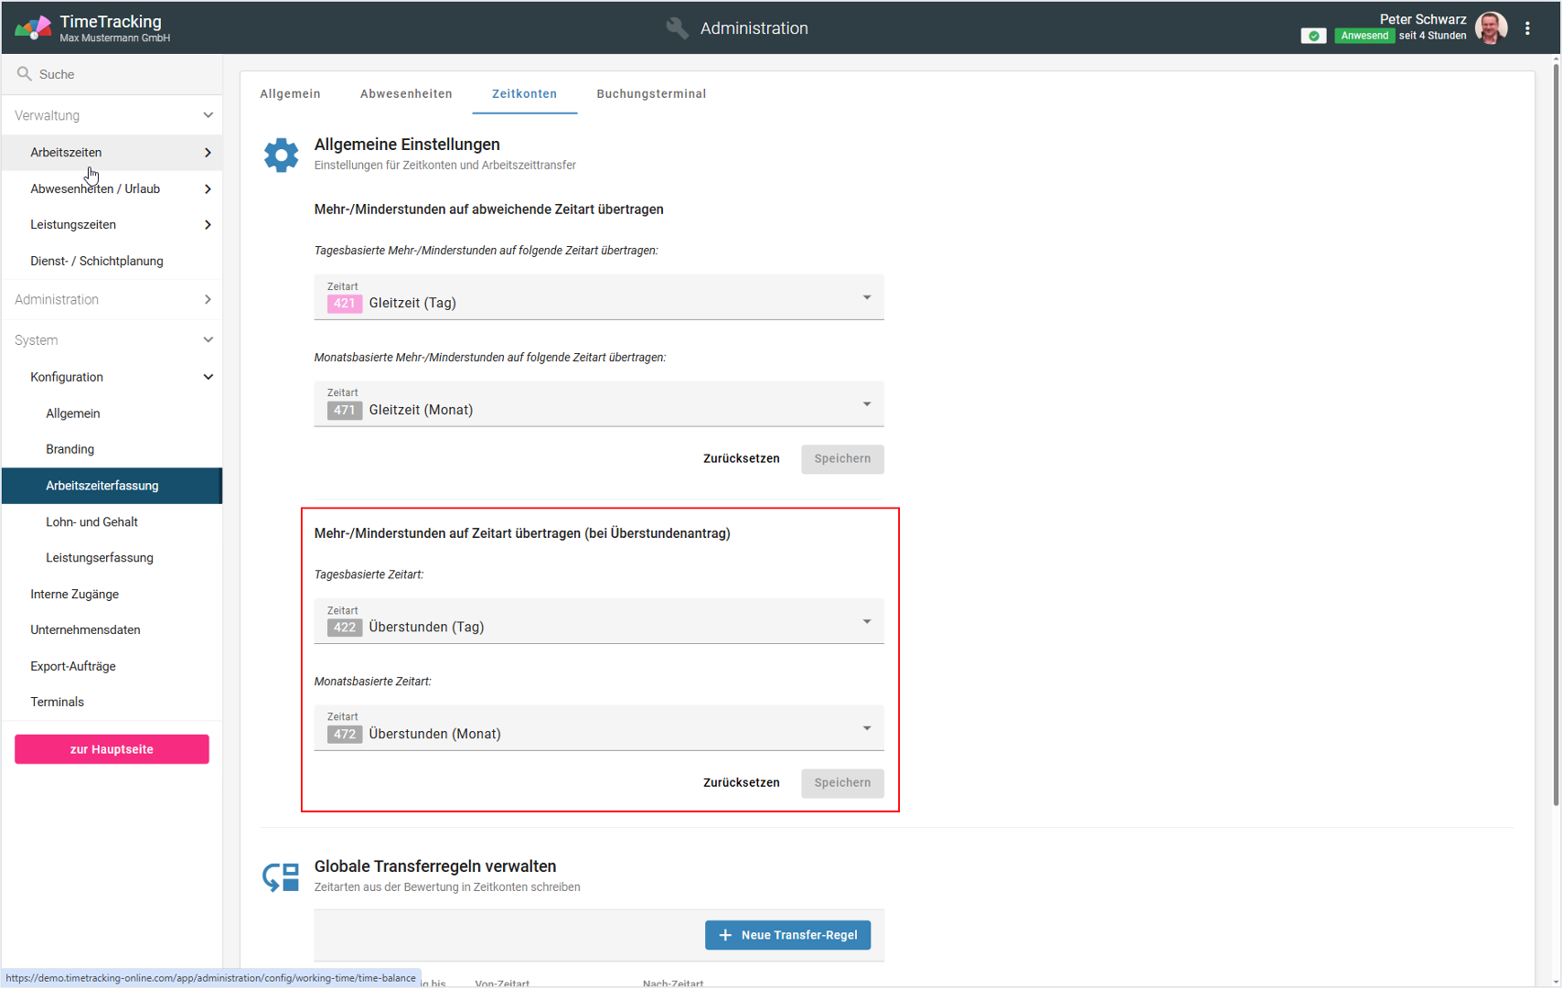Switch to the Abwesenheiten tab
Screen dimensions: 1562x988
(406, 93)
